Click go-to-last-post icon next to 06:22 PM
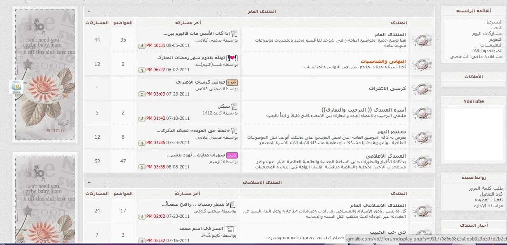Image resolution: width=507 pixels, height=245 pixels. 142,70
